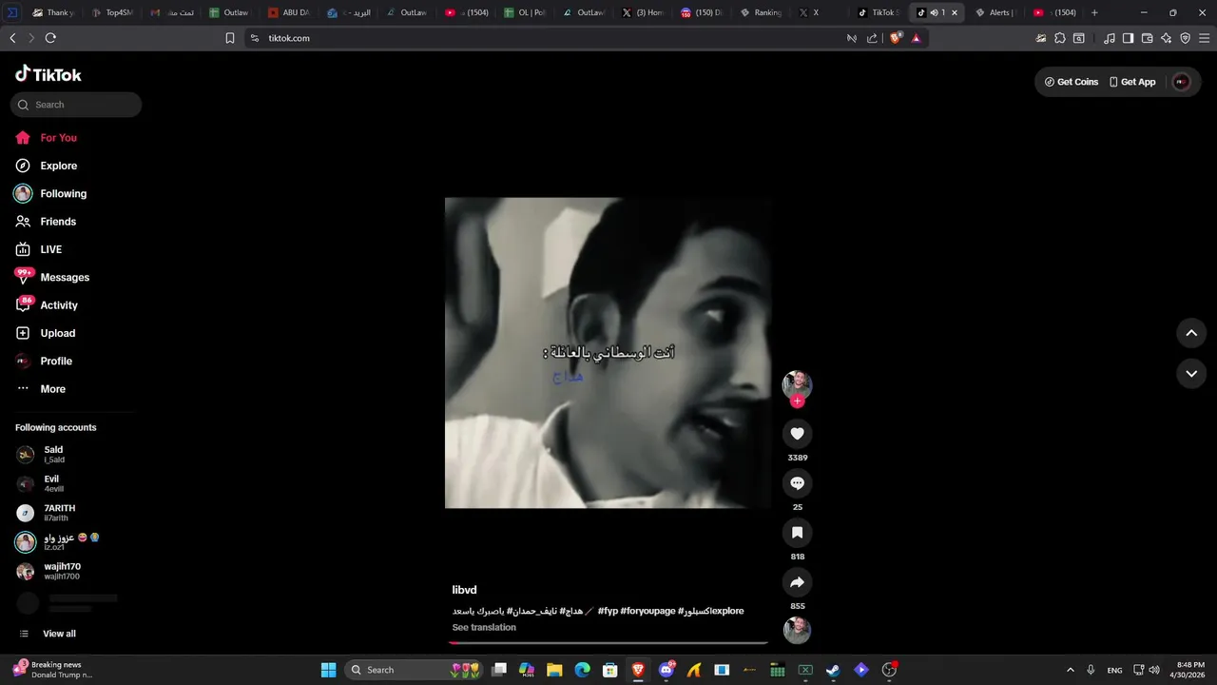1217x685 pixels.
Task: Go to the Following feed
Action: click(x=50, y=193)
